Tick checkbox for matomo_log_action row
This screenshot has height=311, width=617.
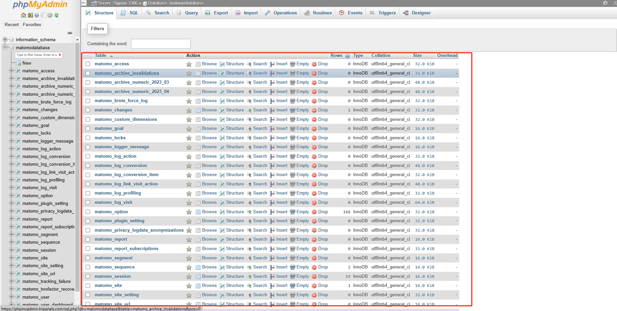88,156
